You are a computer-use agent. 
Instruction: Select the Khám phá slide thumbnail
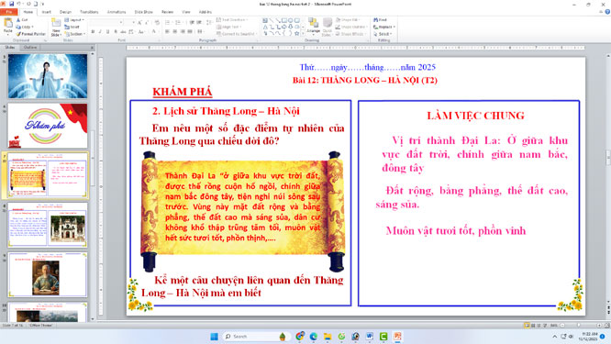point(48,126)
